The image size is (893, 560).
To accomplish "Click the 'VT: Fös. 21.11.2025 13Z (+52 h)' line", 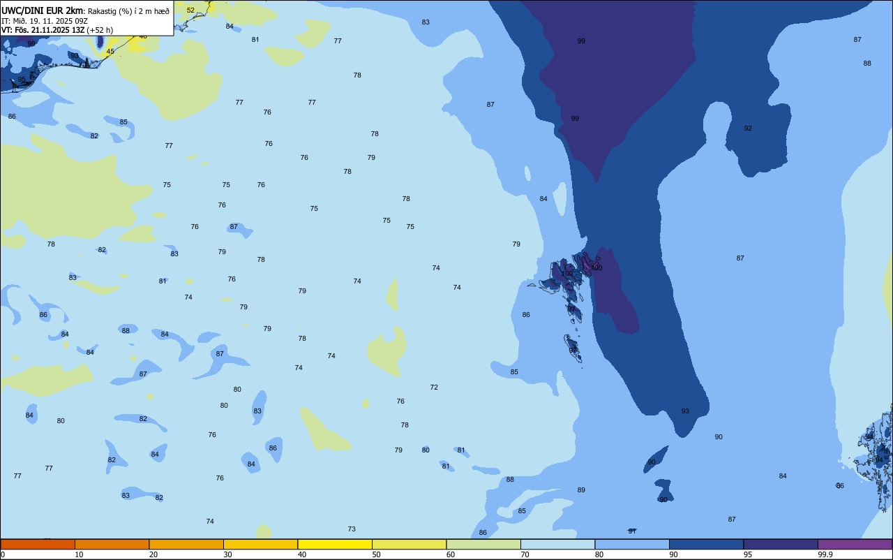I will (57, 30).
